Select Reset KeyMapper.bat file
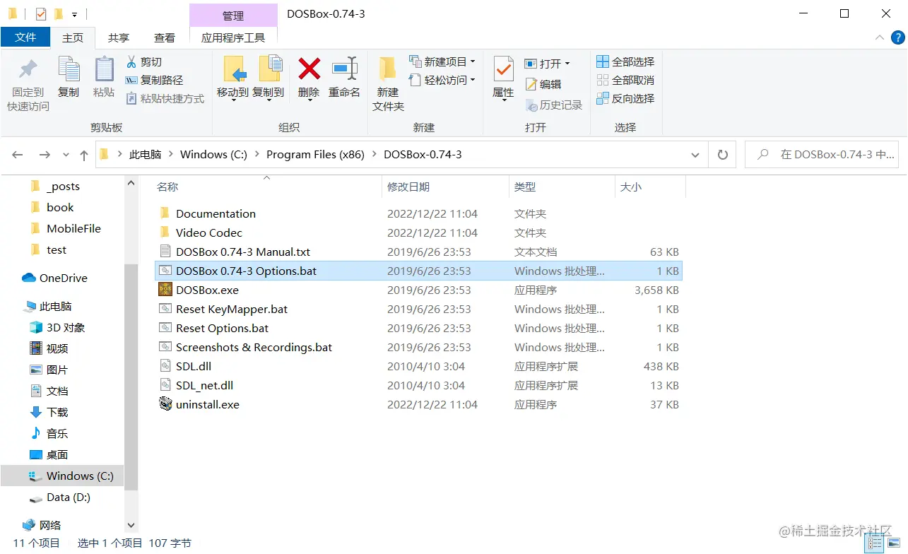The image size is (908, 554). pyautogui.click(x=418, y=309)
